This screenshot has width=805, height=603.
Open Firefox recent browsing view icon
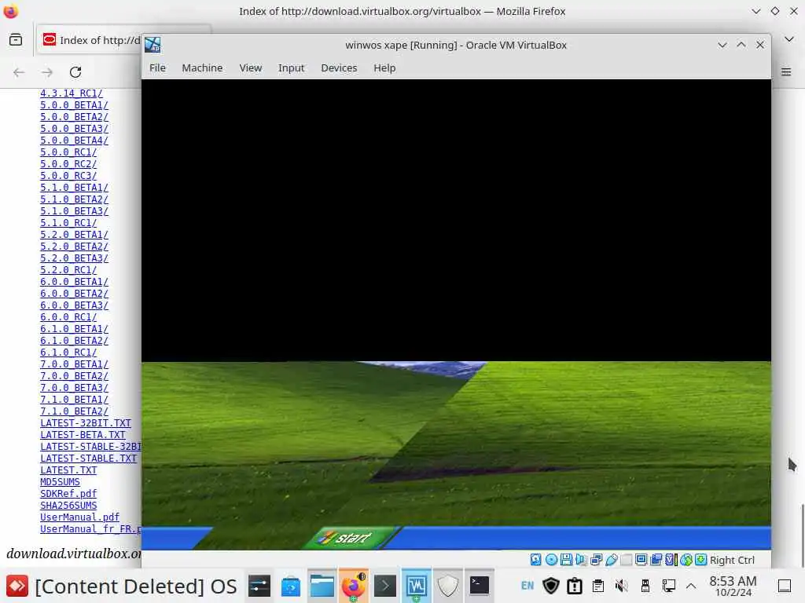pos(16,39)
